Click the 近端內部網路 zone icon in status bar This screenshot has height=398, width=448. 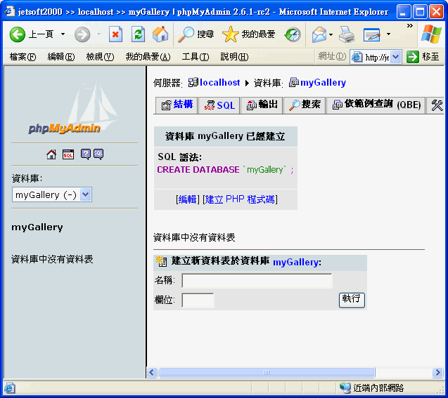point(345,387)
